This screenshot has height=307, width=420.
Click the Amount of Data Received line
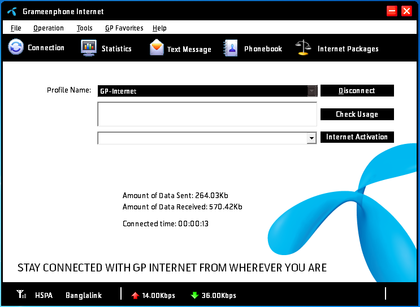[x=183, y=207]
